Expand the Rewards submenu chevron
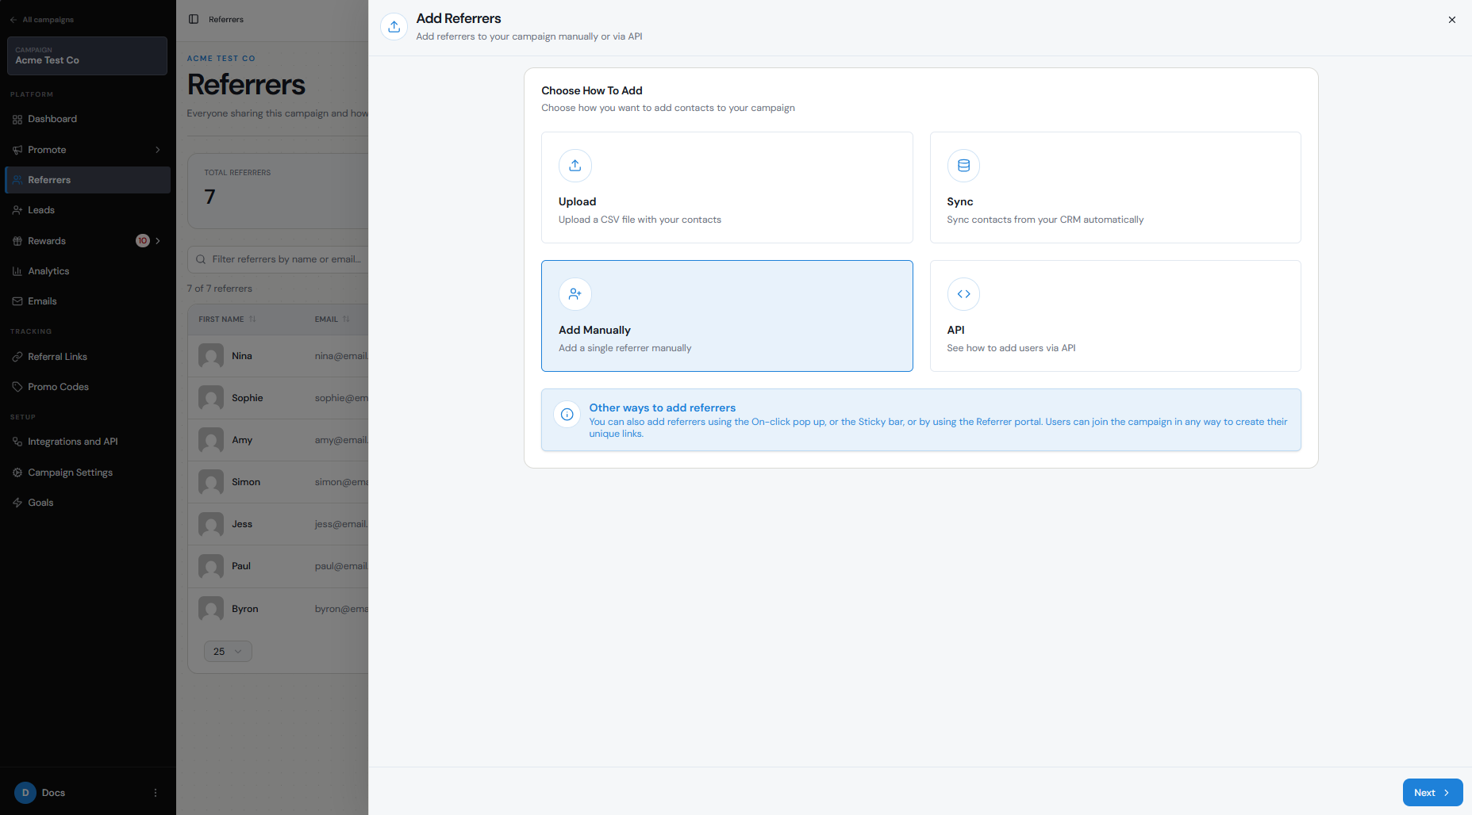This screenshot has width=1472, height=815. tap(158, 241)
